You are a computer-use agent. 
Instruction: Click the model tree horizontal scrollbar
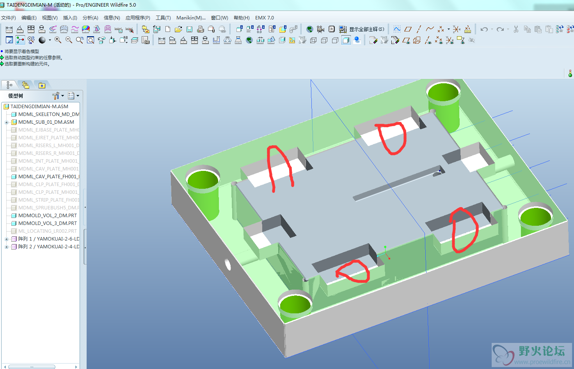tap(32, 367)
